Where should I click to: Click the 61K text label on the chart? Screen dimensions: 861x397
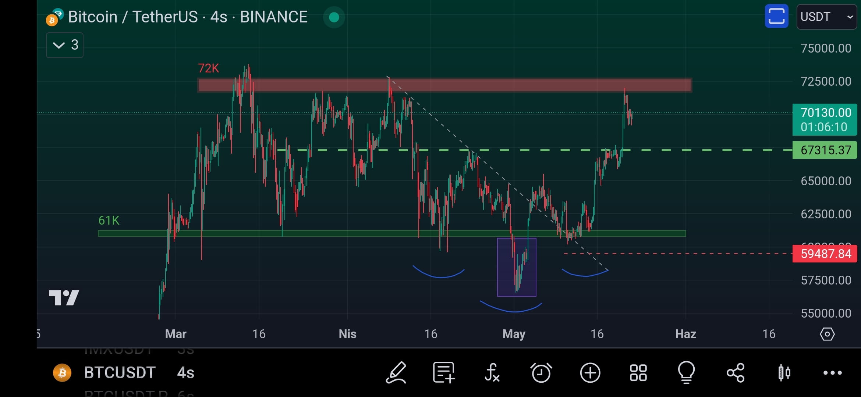click(109, 220)
